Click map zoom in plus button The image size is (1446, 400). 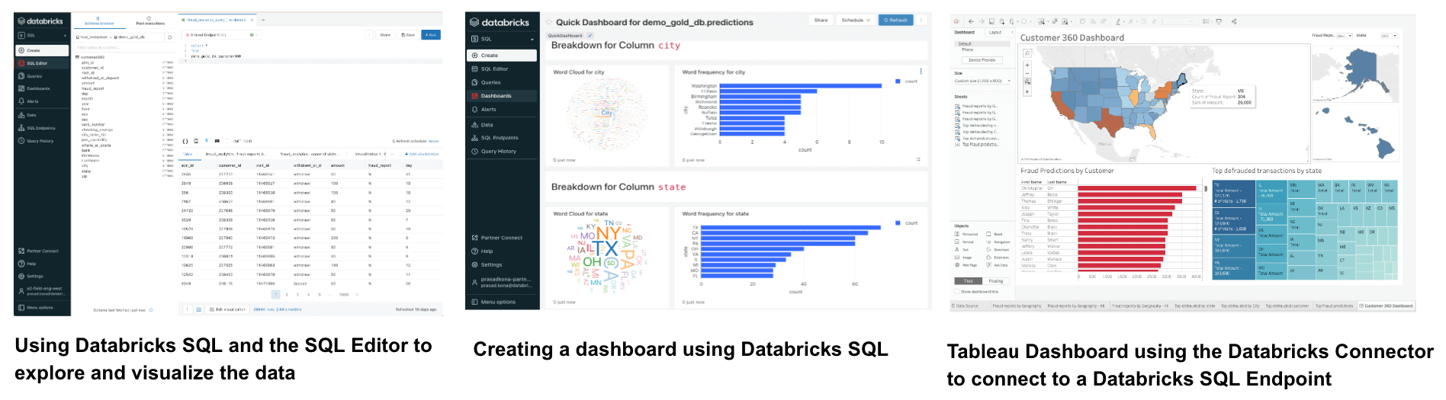(1027, 66)
